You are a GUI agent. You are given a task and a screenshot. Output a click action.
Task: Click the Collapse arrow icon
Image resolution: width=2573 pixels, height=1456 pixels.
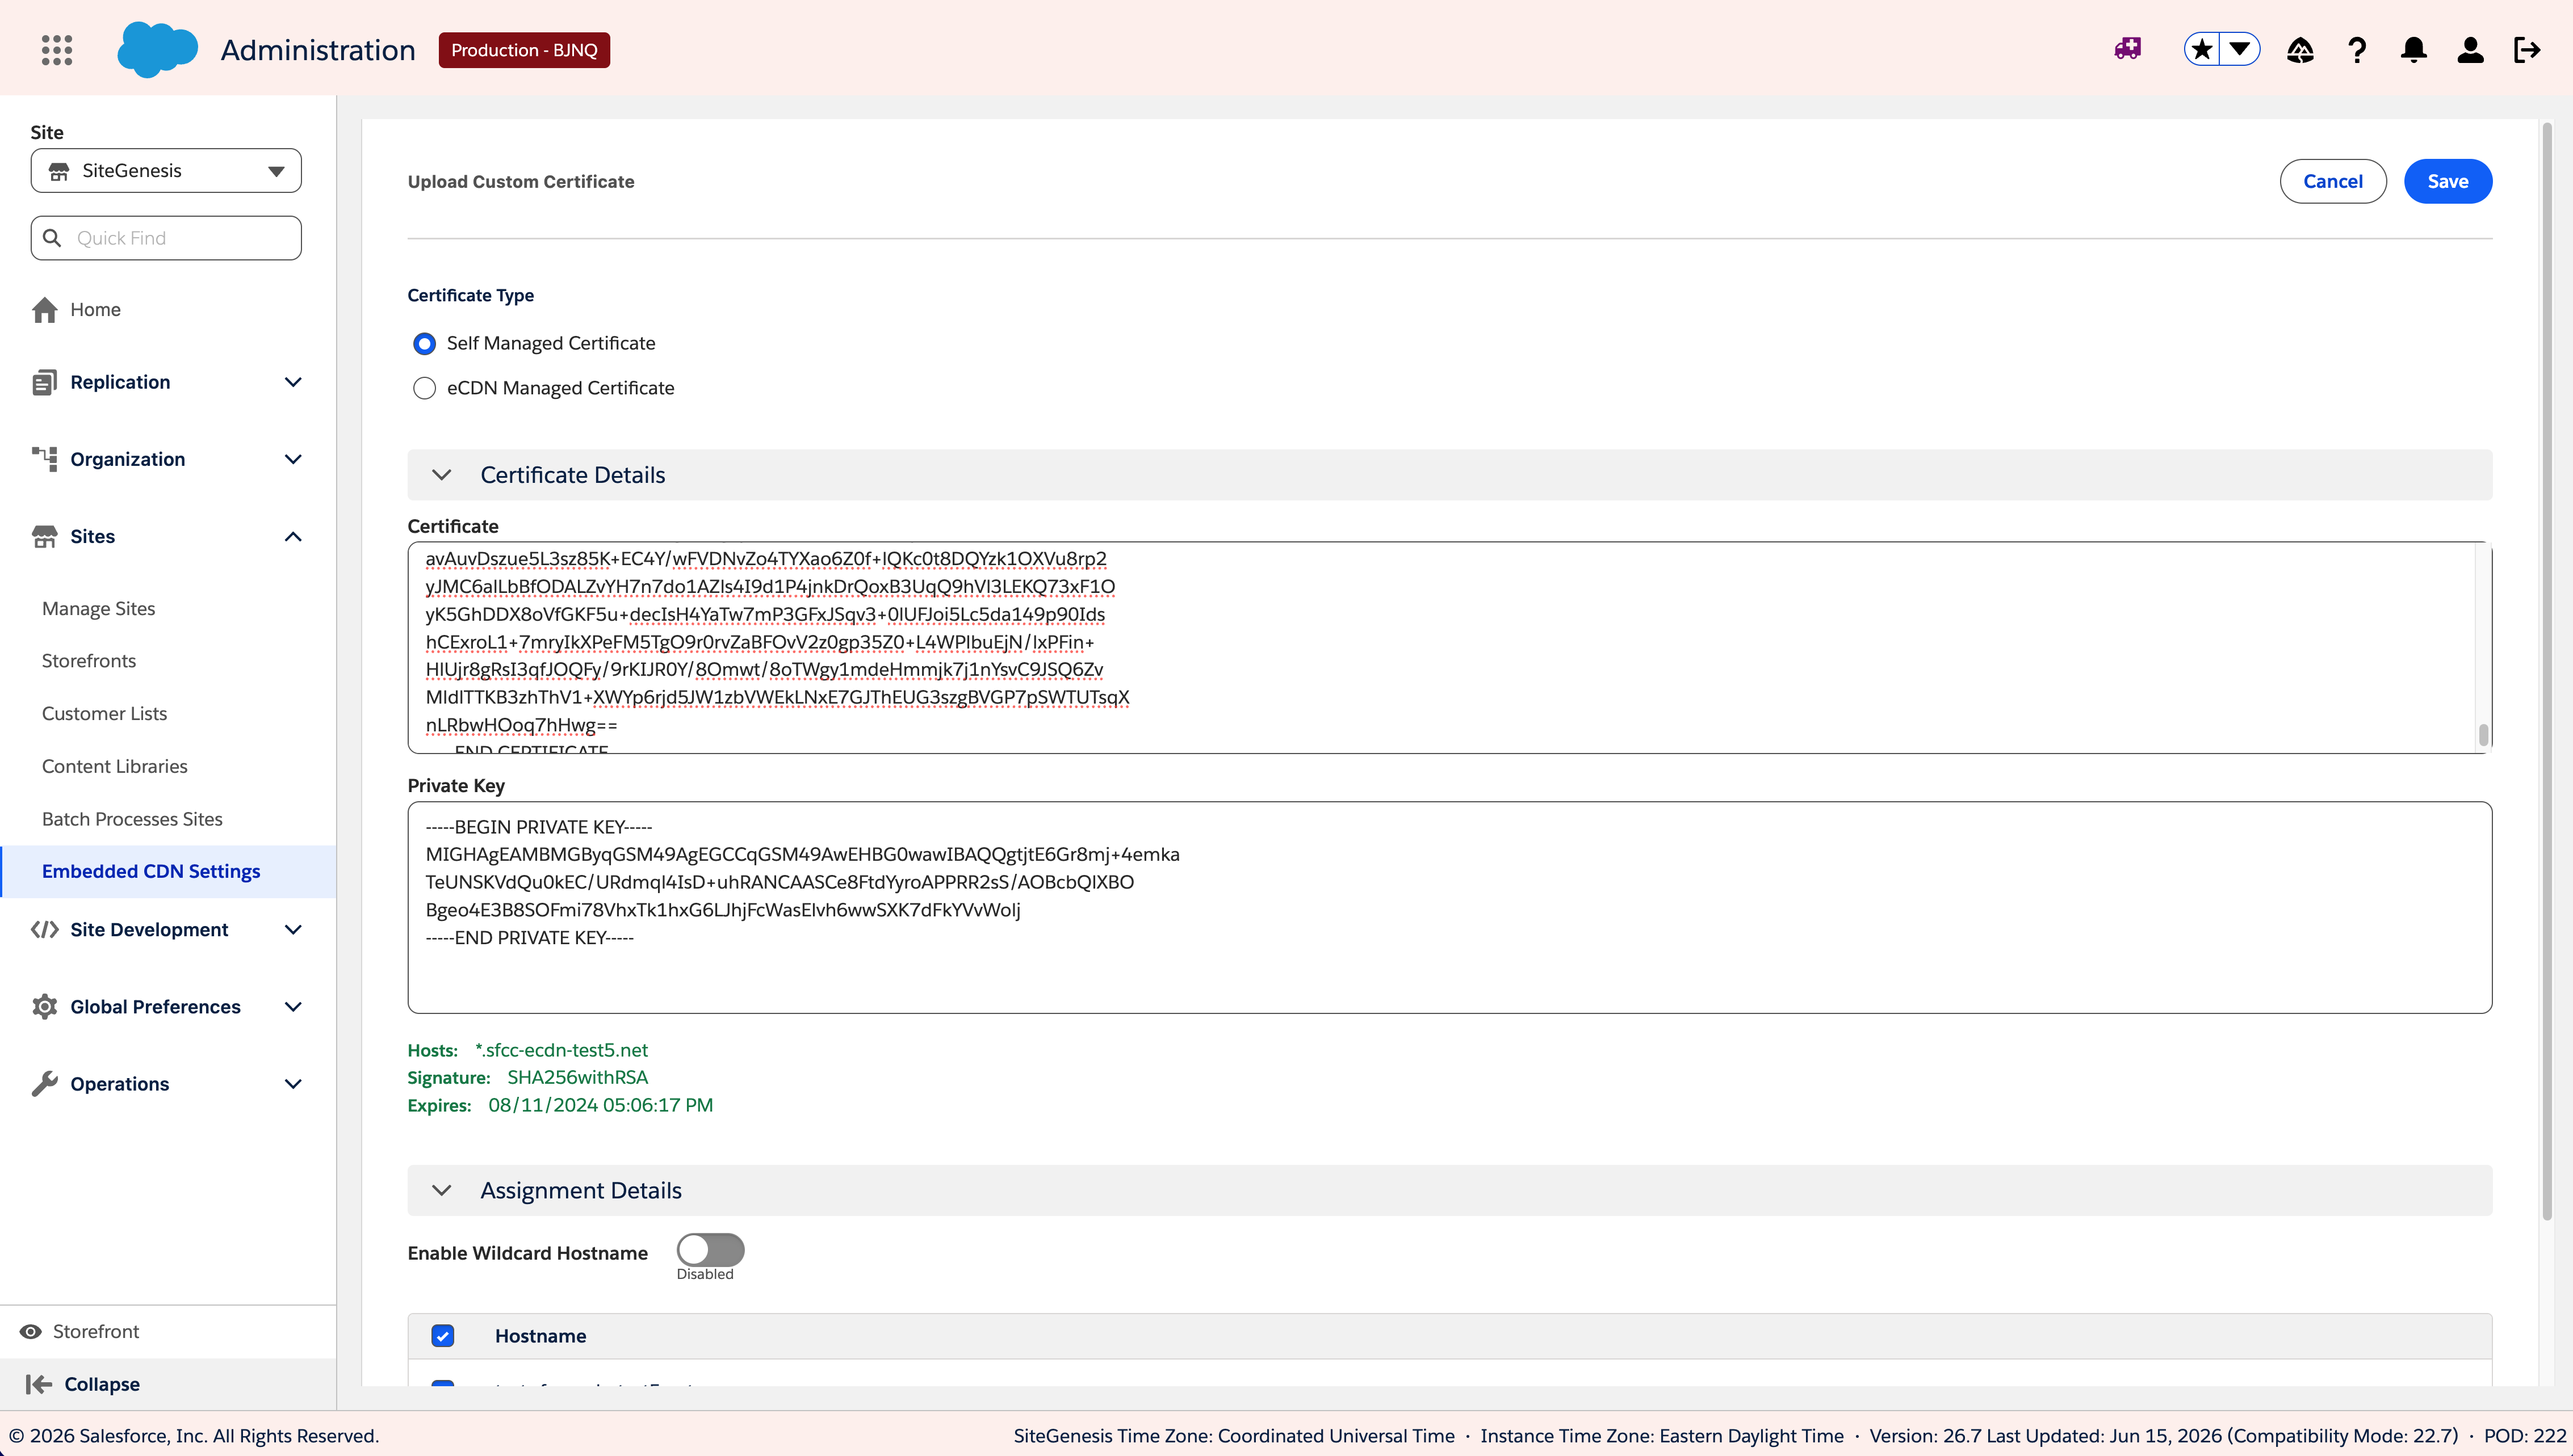click(38, 1385)
